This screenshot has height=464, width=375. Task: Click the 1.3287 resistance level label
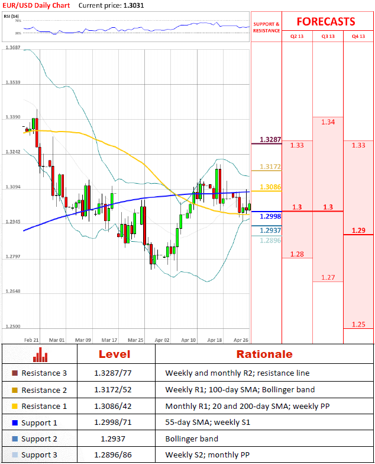270,139
